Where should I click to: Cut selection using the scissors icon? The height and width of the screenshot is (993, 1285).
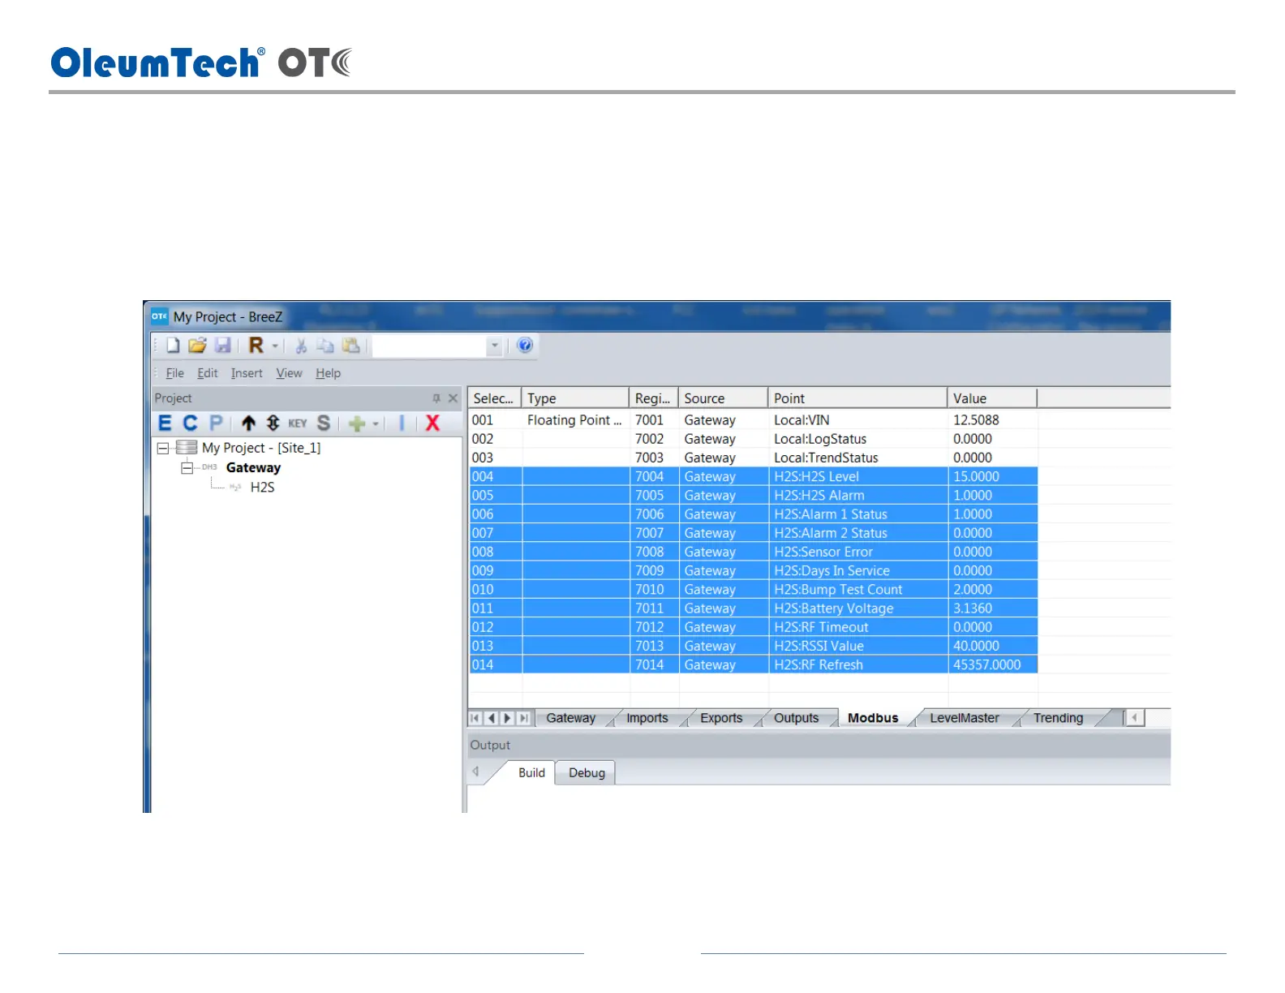(x=301, y=346)
